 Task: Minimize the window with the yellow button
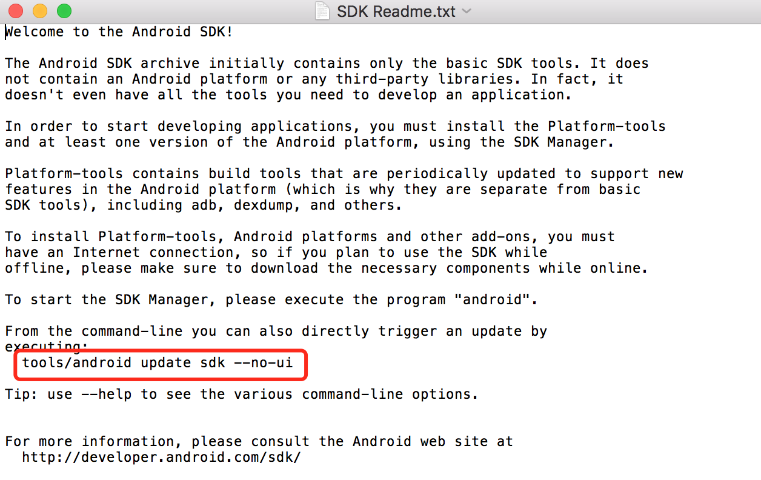[x=40, y=10]
